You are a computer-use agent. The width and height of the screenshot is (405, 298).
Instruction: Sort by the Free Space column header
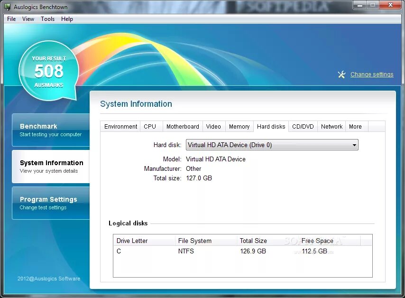point(329,241)
